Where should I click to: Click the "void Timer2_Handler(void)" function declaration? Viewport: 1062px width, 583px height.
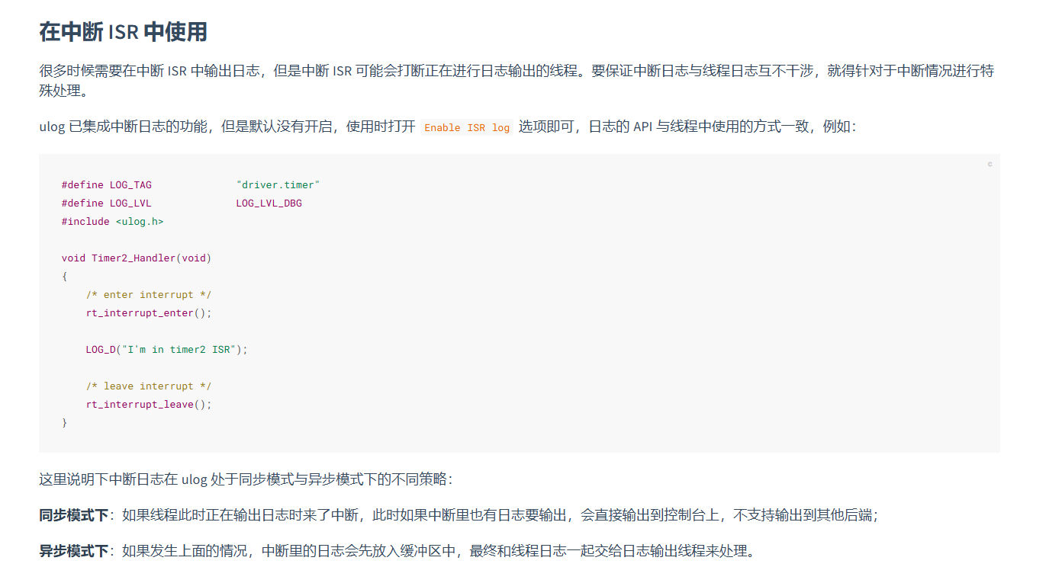coord(137,258)
